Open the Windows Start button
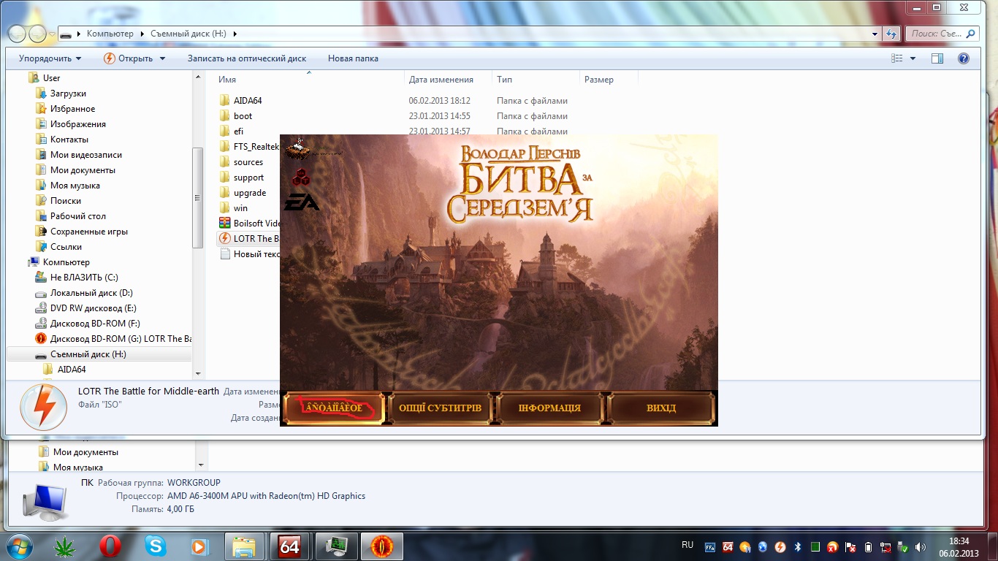The image size is (998, 561). pos(20,546)
